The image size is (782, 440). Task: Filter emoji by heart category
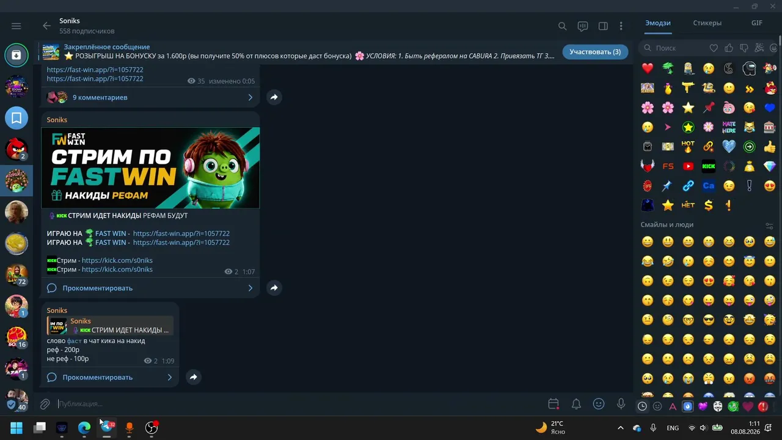pyautogui.click(x=714, y=48)
